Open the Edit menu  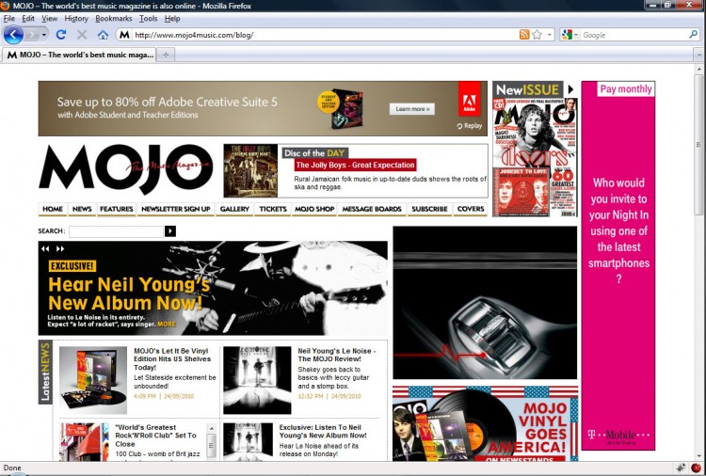pyautogui.click(x=28, y=19)
